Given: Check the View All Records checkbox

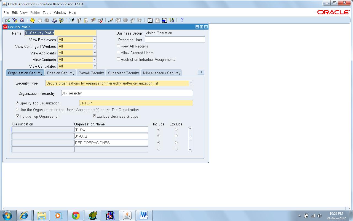Looking at the screenshot, I should pyautogui.click(x=118, y=46).
